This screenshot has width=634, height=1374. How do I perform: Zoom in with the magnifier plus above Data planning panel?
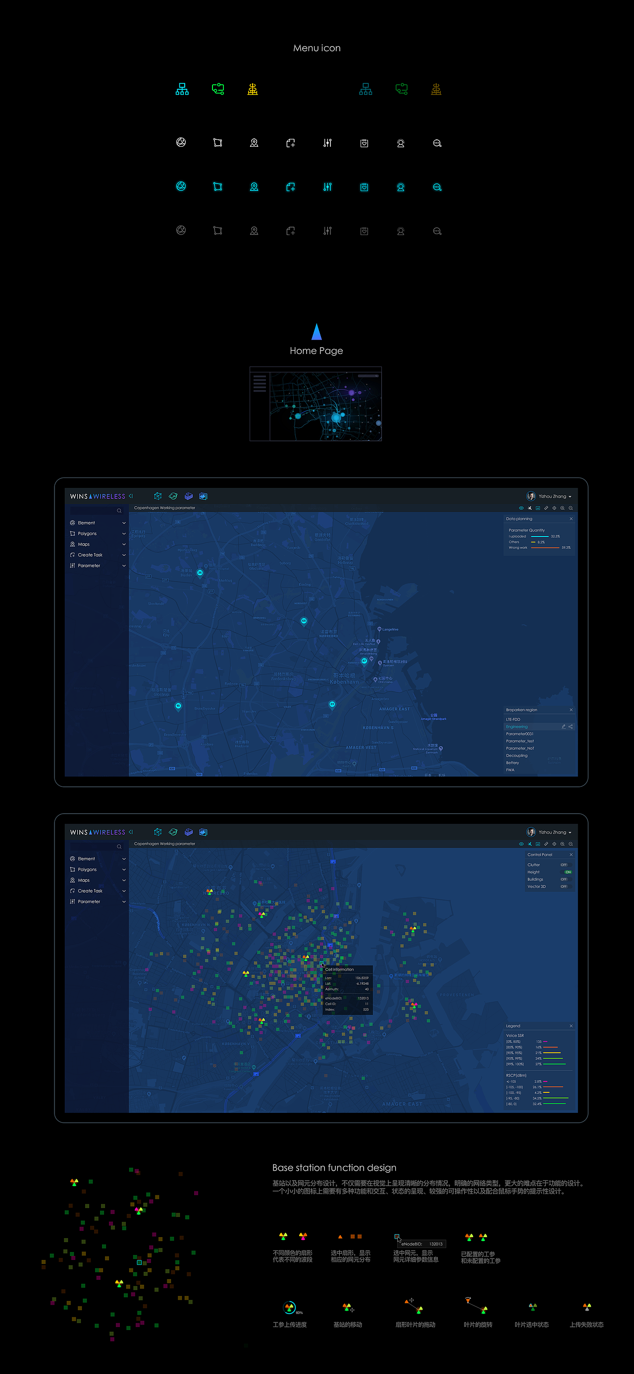pos(562,508)
